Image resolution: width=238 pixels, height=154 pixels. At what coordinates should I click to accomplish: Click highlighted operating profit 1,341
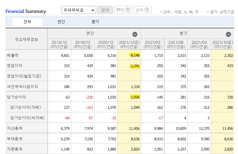(x=135, y=66)
